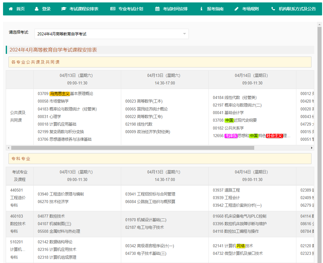323x263 pixels.
Task: Click the calendar icon beside 考试时间安排
Action: point(157,9)
